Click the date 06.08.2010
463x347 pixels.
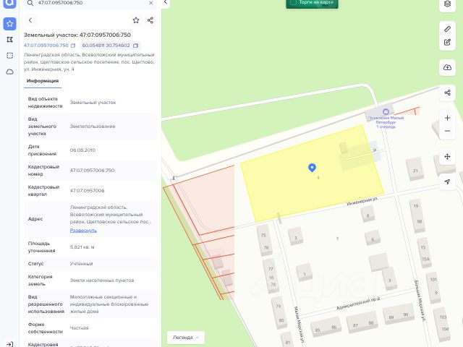coord(82,150)
